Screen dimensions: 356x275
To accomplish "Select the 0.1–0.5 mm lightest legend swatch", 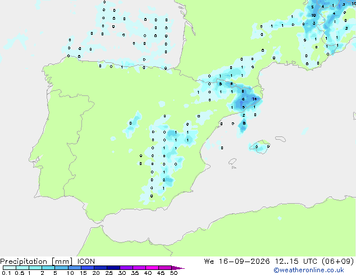I will 10,268.
